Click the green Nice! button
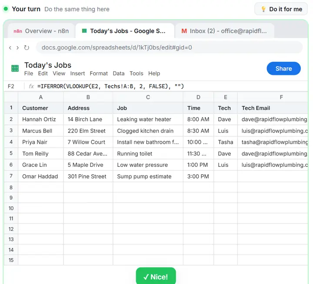The image size is (313, 284). [x=156, y=277]
